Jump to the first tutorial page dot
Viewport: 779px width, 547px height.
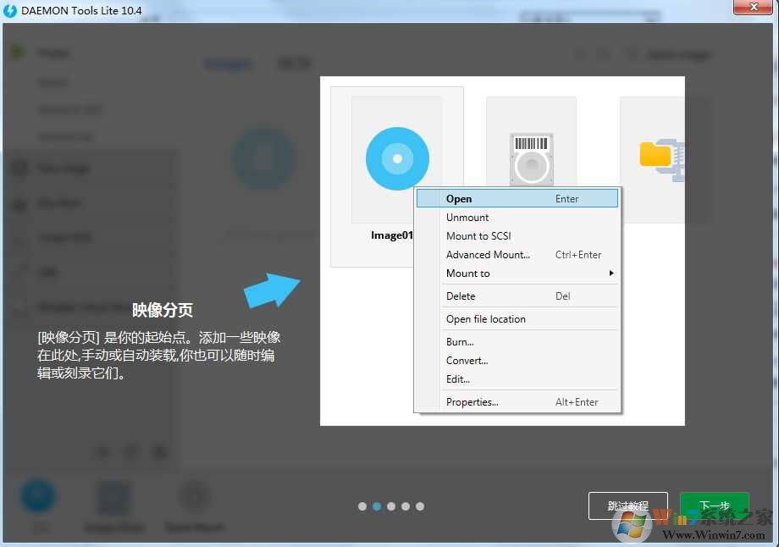pos(362,506)
